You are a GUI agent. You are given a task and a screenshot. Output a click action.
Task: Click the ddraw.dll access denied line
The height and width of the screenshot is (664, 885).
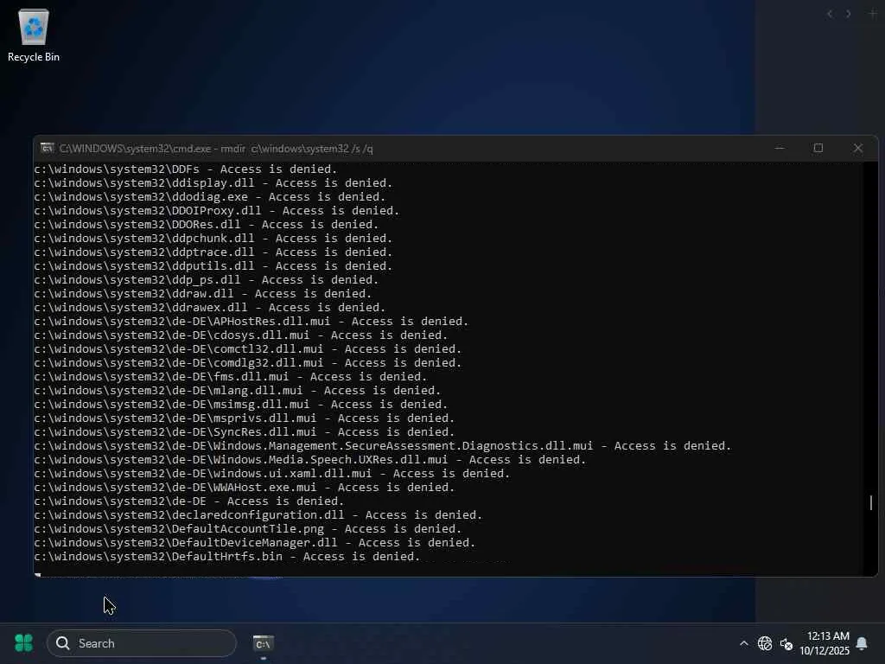[203, 294]
